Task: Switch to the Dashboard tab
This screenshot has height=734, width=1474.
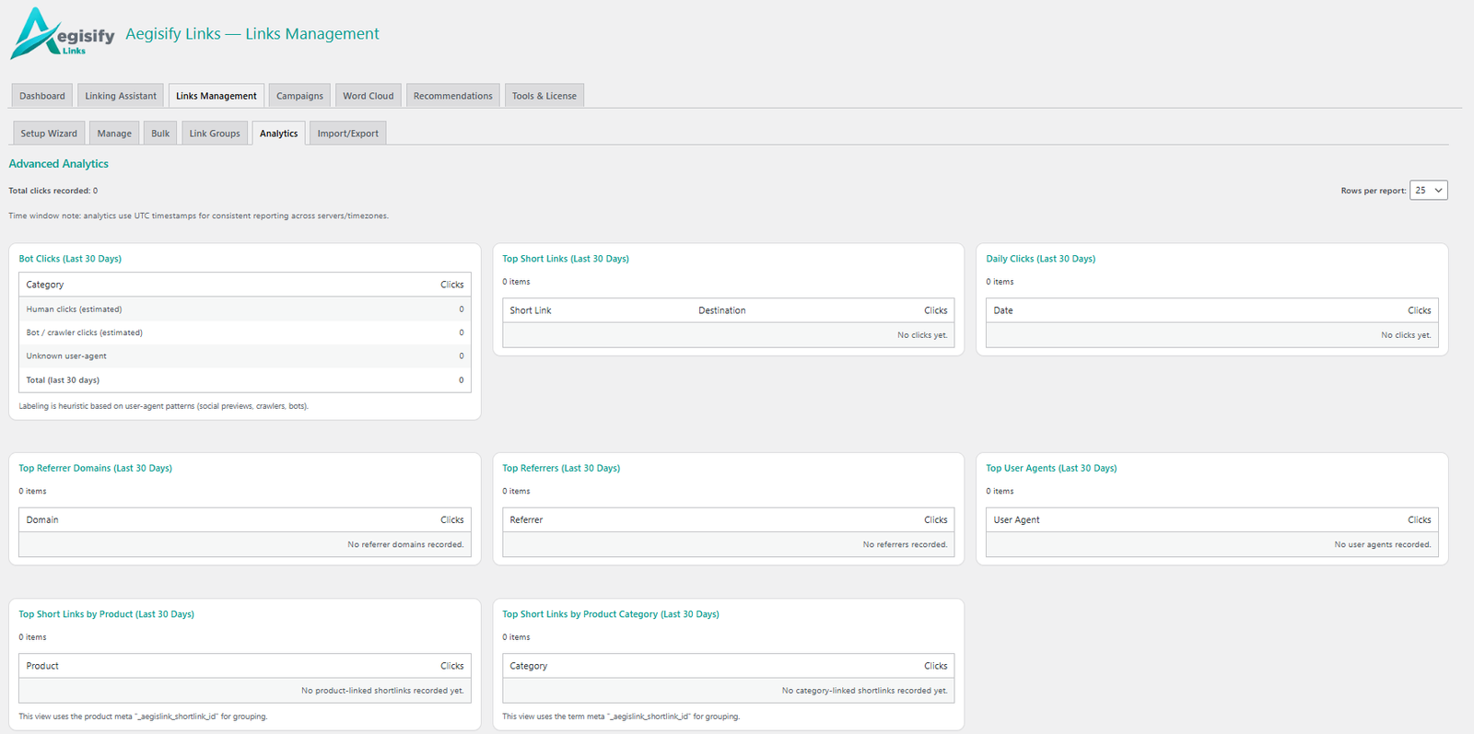Action: pos(42,96)
